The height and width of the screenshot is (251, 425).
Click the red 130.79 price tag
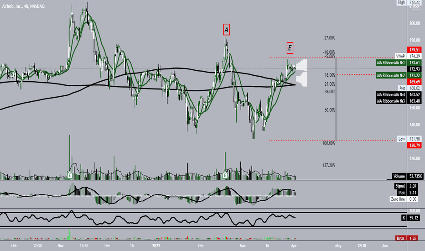tap(415, 145)
